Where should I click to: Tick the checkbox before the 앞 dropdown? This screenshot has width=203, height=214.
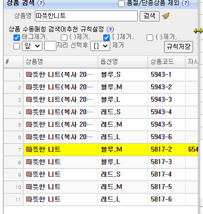coord(16,46)
